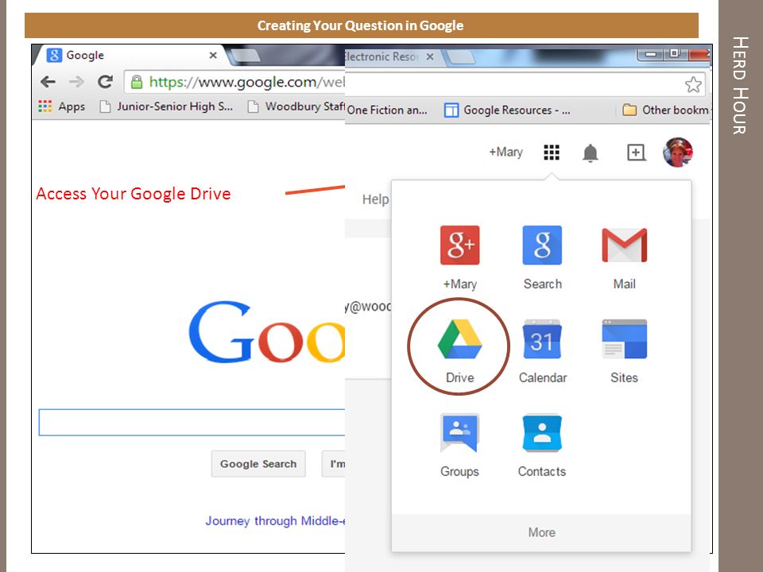Click the share plus box icon
763x572 pixels.
pos(636,153)
